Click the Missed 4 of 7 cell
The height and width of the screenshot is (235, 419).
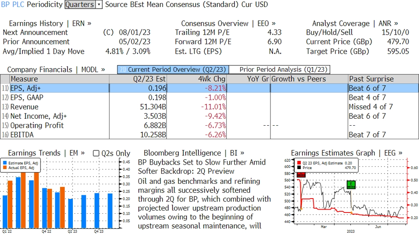[x=371, y=107]
